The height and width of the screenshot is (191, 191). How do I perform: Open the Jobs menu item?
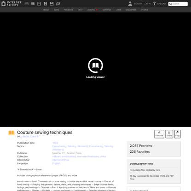coord(118,10)
